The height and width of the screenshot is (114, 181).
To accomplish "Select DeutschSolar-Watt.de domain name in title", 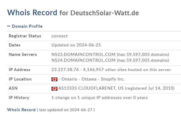I will tap(105, 13).
